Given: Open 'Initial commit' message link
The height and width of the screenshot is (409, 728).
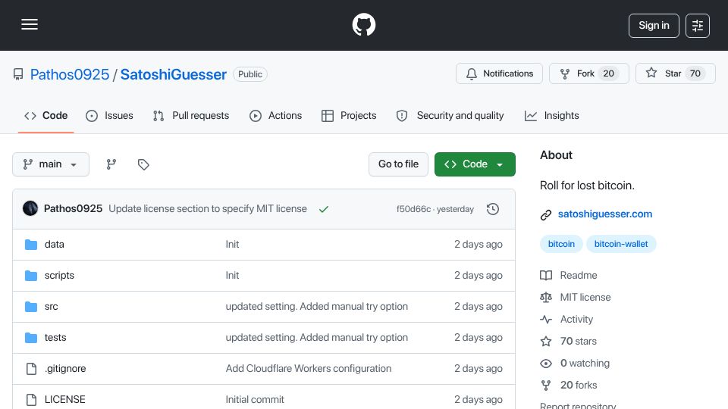Looking at the screenshot, I should click(255, 400).
